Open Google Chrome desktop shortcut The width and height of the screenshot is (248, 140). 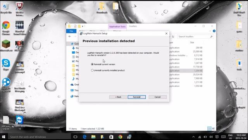tap(6, 28)
